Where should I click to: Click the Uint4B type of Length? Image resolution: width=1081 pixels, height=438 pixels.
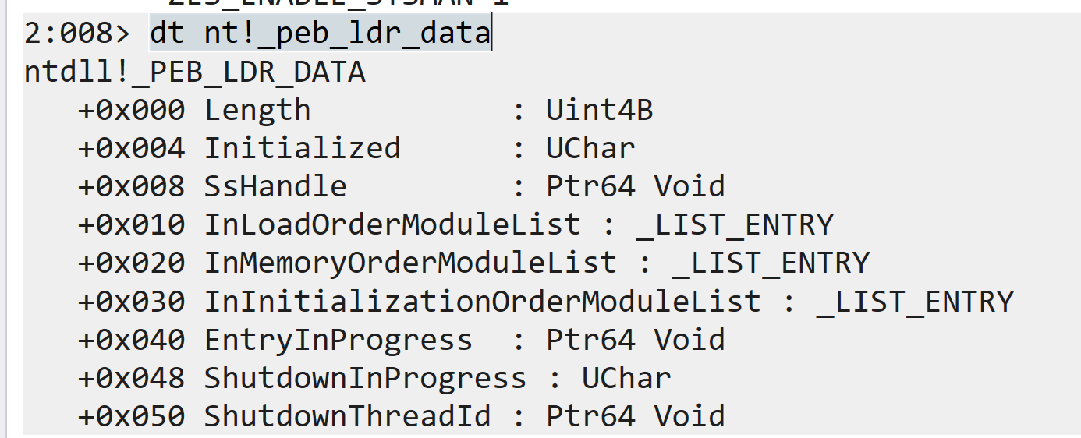[599, 111]
